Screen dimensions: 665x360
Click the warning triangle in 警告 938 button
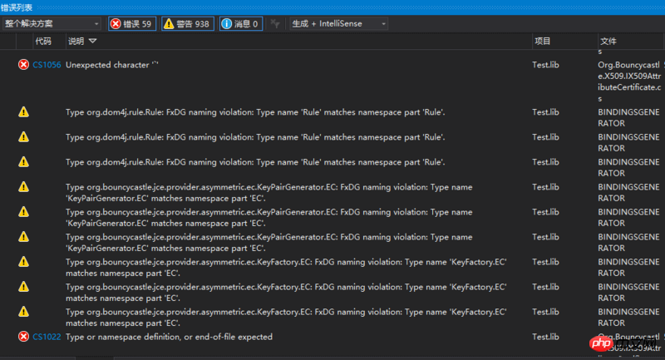click(169, 24)
